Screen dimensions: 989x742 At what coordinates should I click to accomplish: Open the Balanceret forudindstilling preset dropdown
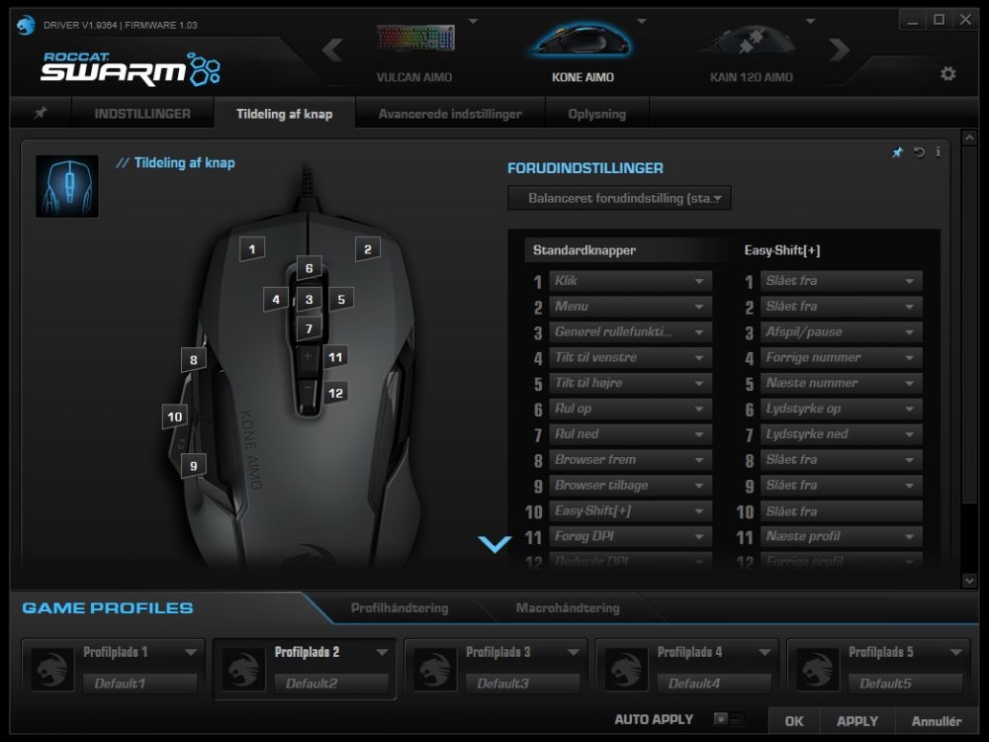tap(619, 198)
